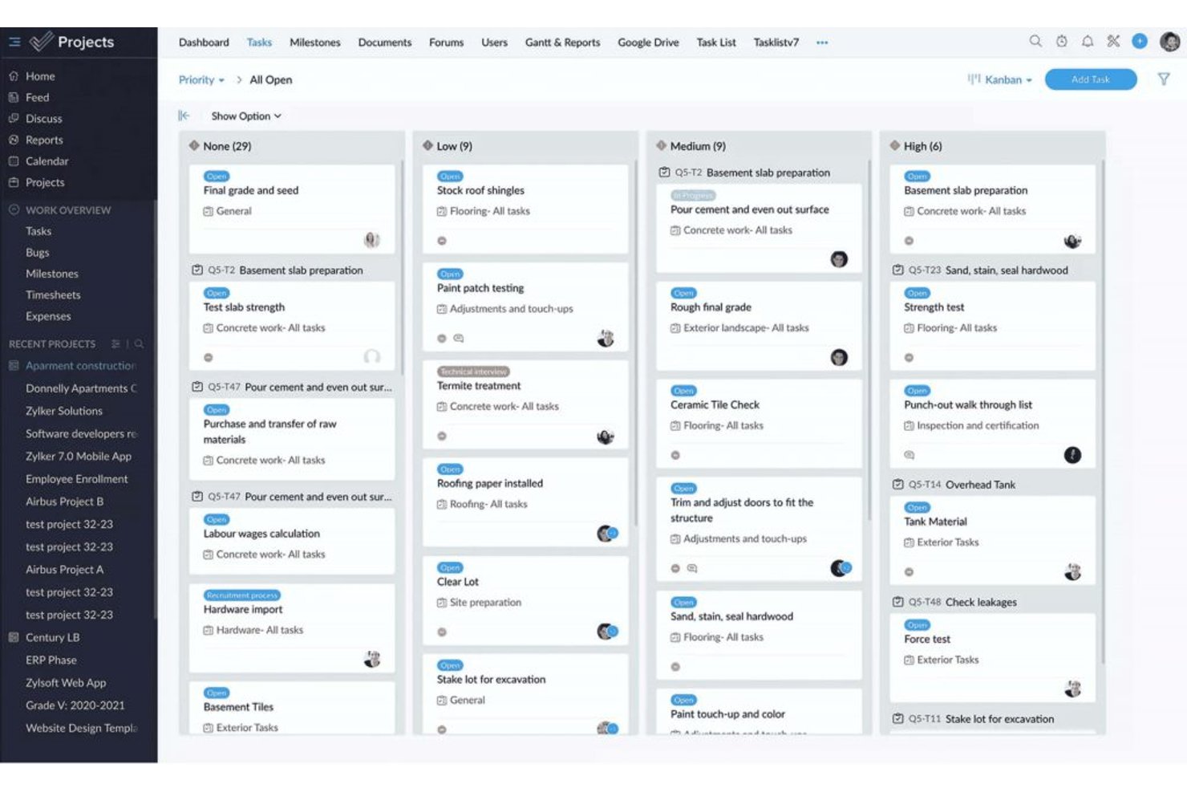This screenshot has width=1187, height=792.
Task: Click assignee avatar on Final grade and seed card
Action: pyautogui.click(x=371, y=239)
